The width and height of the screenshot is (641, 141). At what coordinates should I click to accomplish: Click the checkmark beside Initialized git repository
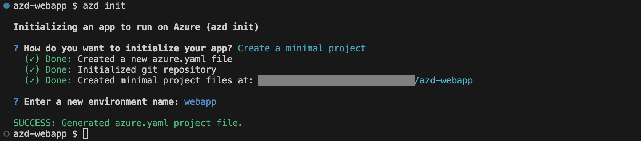(32, 70)
